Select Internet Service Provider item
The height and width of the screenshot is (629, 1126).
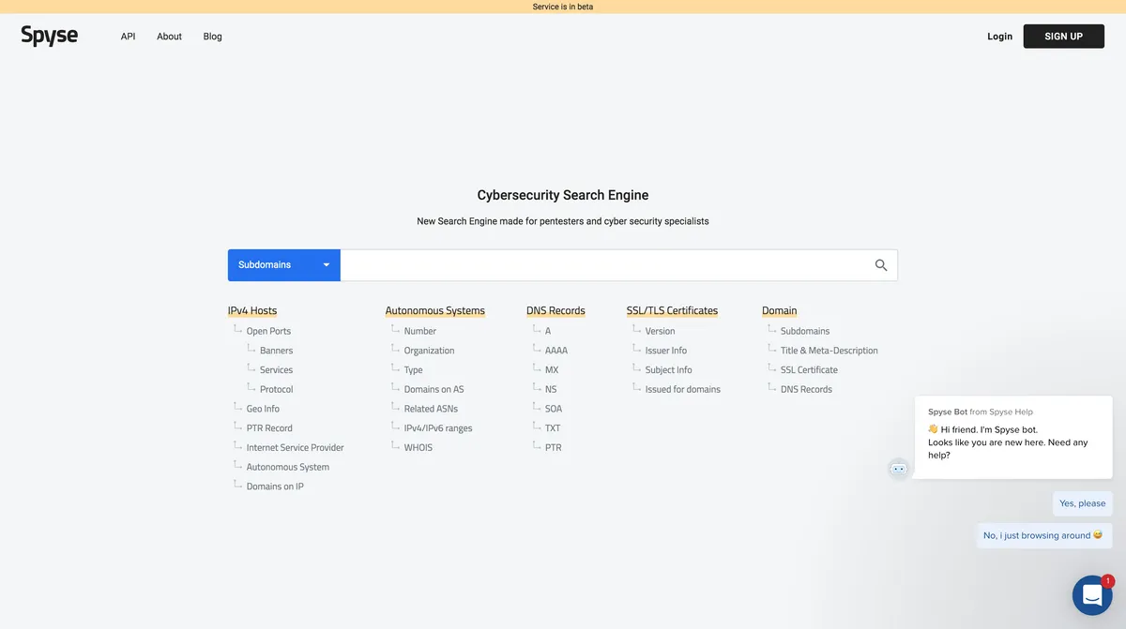tap(296, 448)
